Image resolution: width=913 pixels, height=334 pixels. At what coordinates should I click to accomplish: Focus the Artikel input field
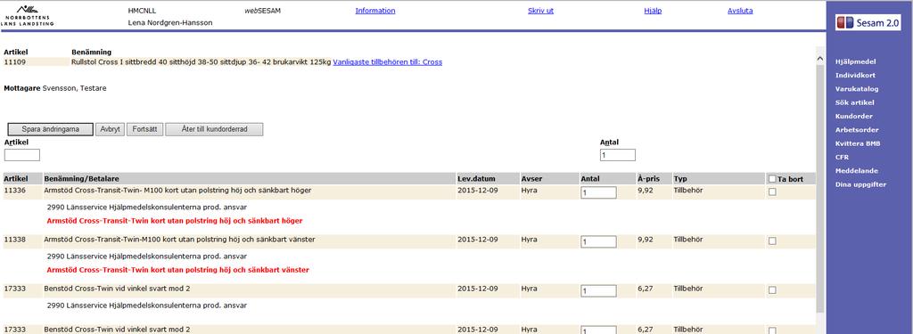pyautogui.click(x=22, y=155)
